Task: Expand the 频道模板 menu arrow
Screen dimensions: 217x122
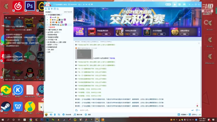Action: coord(187,114)
